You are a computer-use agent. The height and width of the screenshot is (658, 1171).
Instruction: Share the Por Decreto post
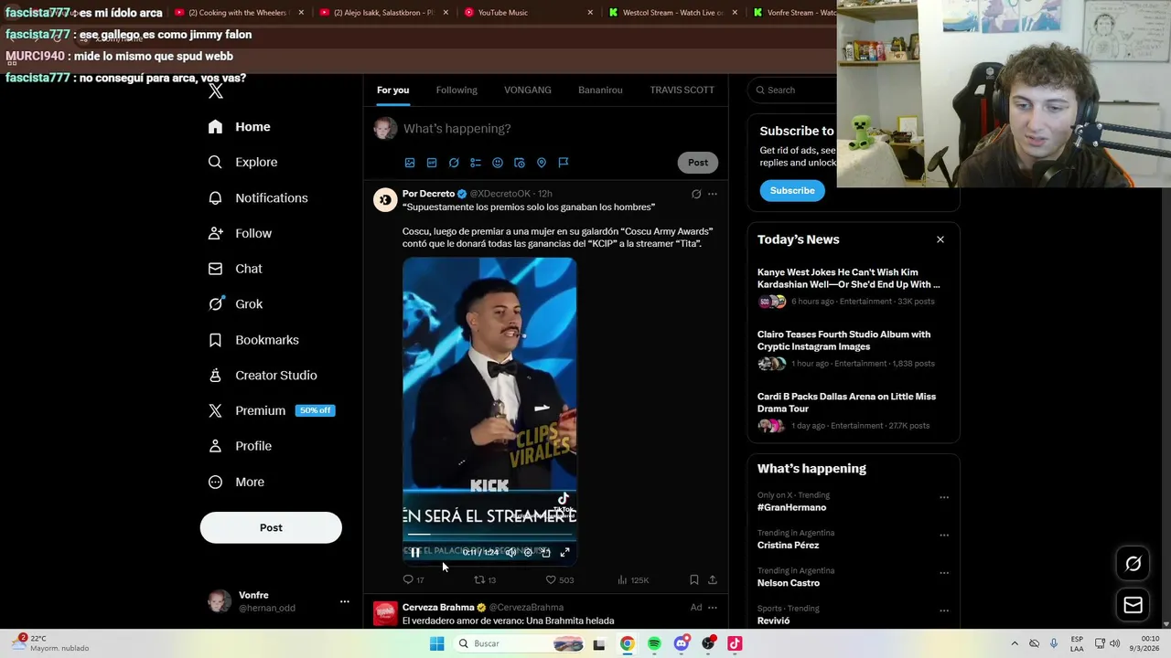click(x=713, y=579)
